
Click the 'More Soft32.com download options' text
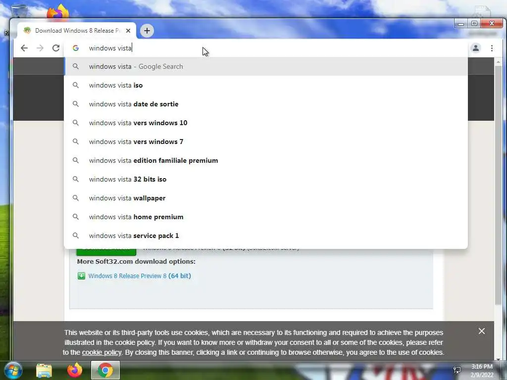click(x=136, y=261)
